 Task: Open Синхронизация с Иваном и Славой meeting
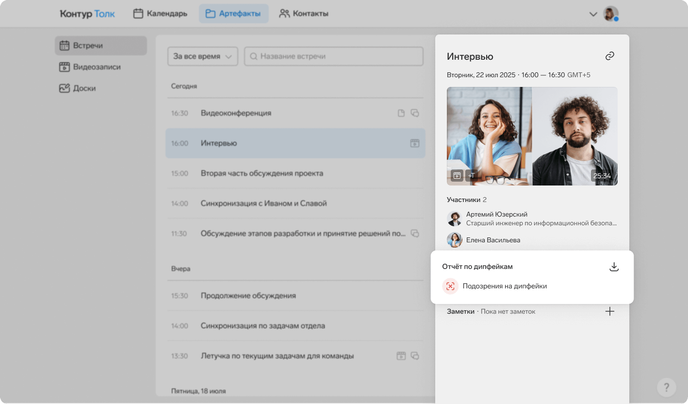point(295,203)
